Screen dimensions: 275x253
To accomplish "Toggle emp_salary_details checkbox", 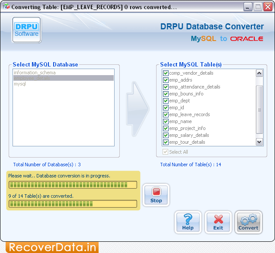I will coord(166,135).
